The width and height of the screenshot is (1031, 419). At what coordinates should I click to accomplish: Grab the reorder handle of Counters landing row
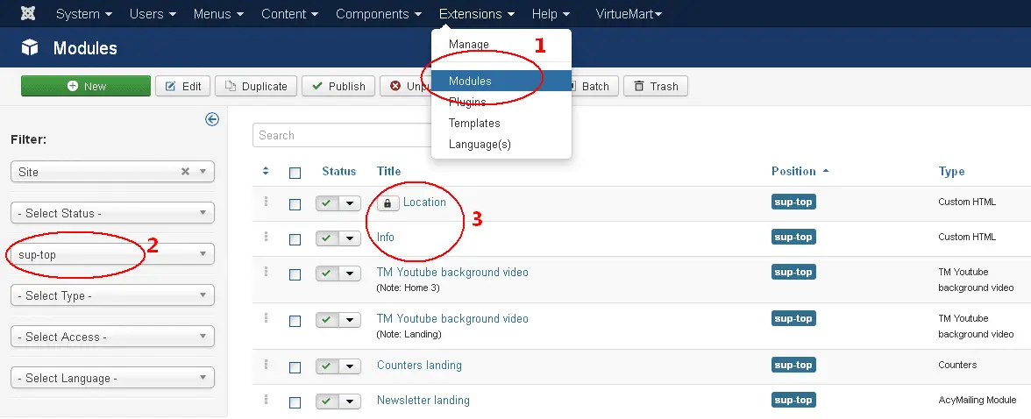[266, 365]
